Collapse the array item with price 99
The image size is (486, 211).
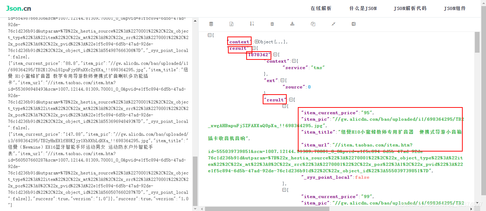284,190
